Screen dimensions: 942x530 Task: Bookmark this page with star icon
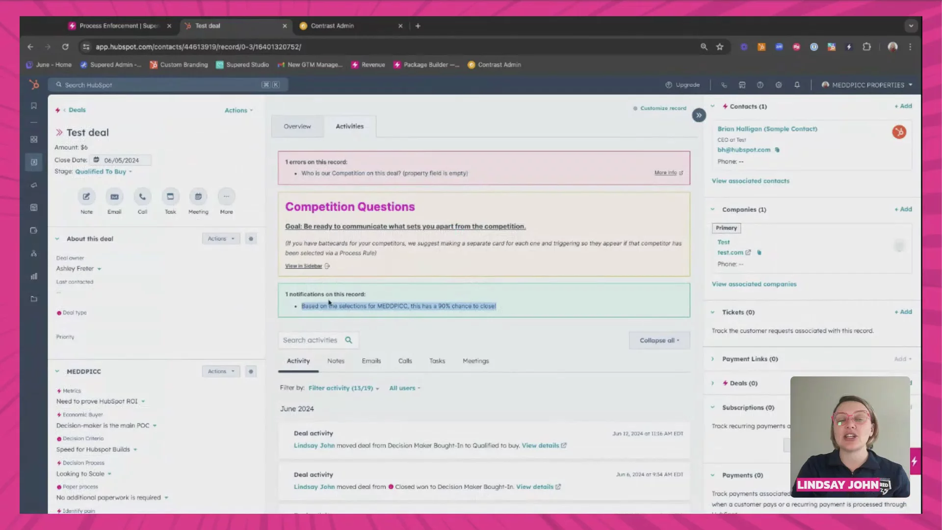point(720,47)
